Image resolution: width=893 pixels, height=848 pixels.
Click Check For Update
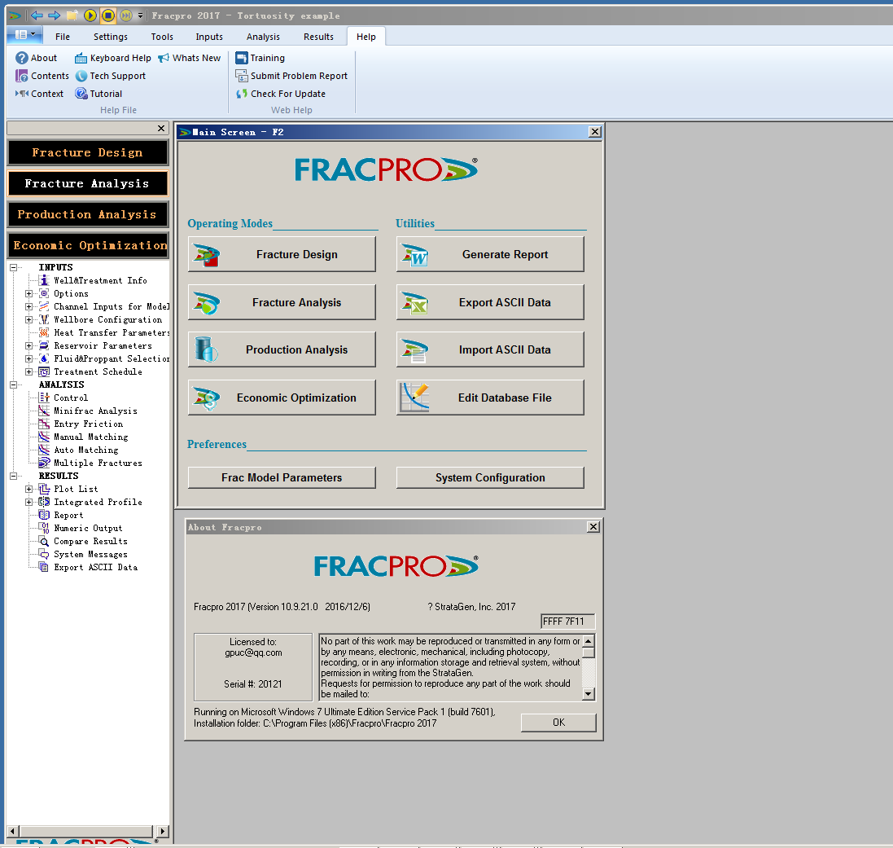[281, 94]
